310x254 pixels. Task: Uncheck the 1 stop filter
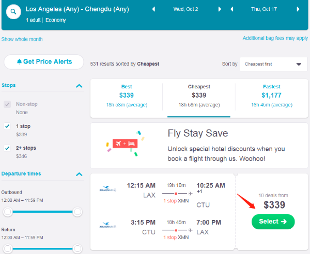tap(7, 126)
